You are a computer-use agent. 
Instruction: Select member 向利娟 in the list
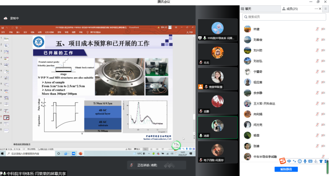(284, 114)
